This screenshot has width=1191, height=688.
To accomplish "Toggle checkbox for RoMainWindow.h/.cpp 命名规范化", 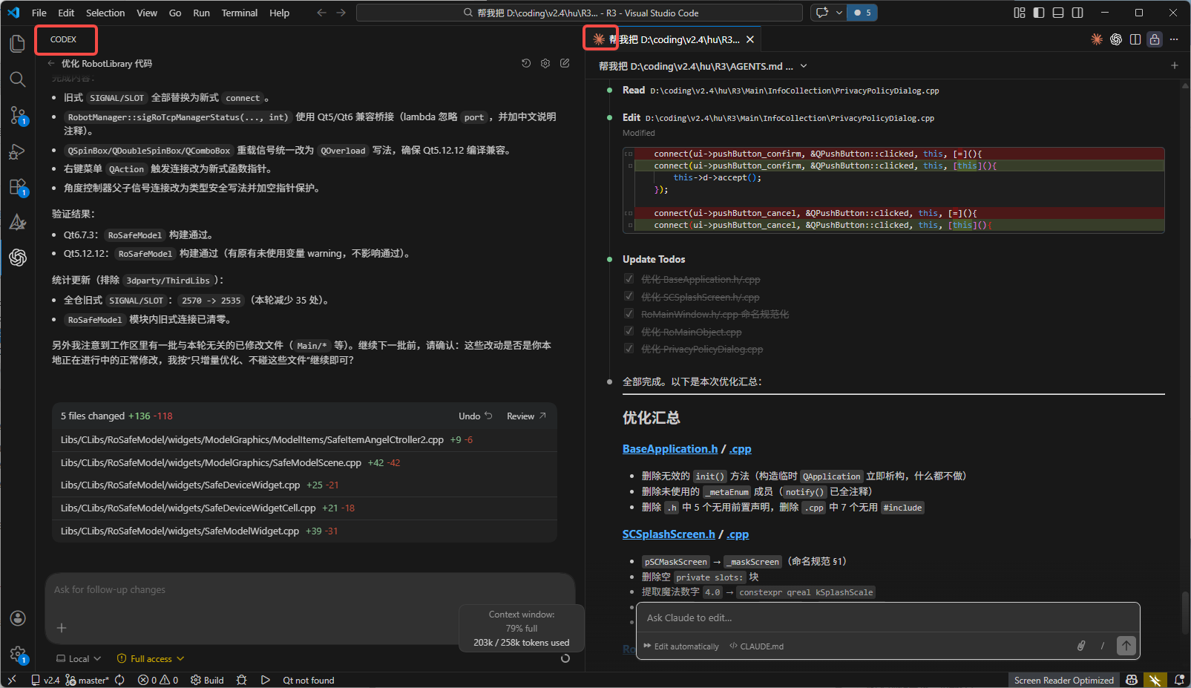I will pyautogui.click(x=629, y=314).
